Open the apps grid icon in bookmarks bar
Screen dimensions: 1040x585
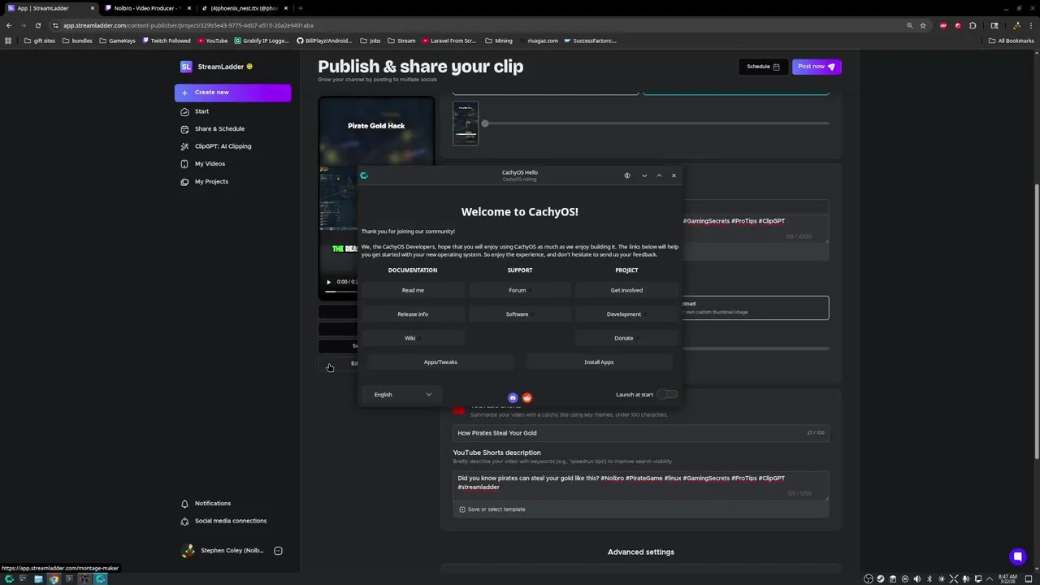(9, 41)
